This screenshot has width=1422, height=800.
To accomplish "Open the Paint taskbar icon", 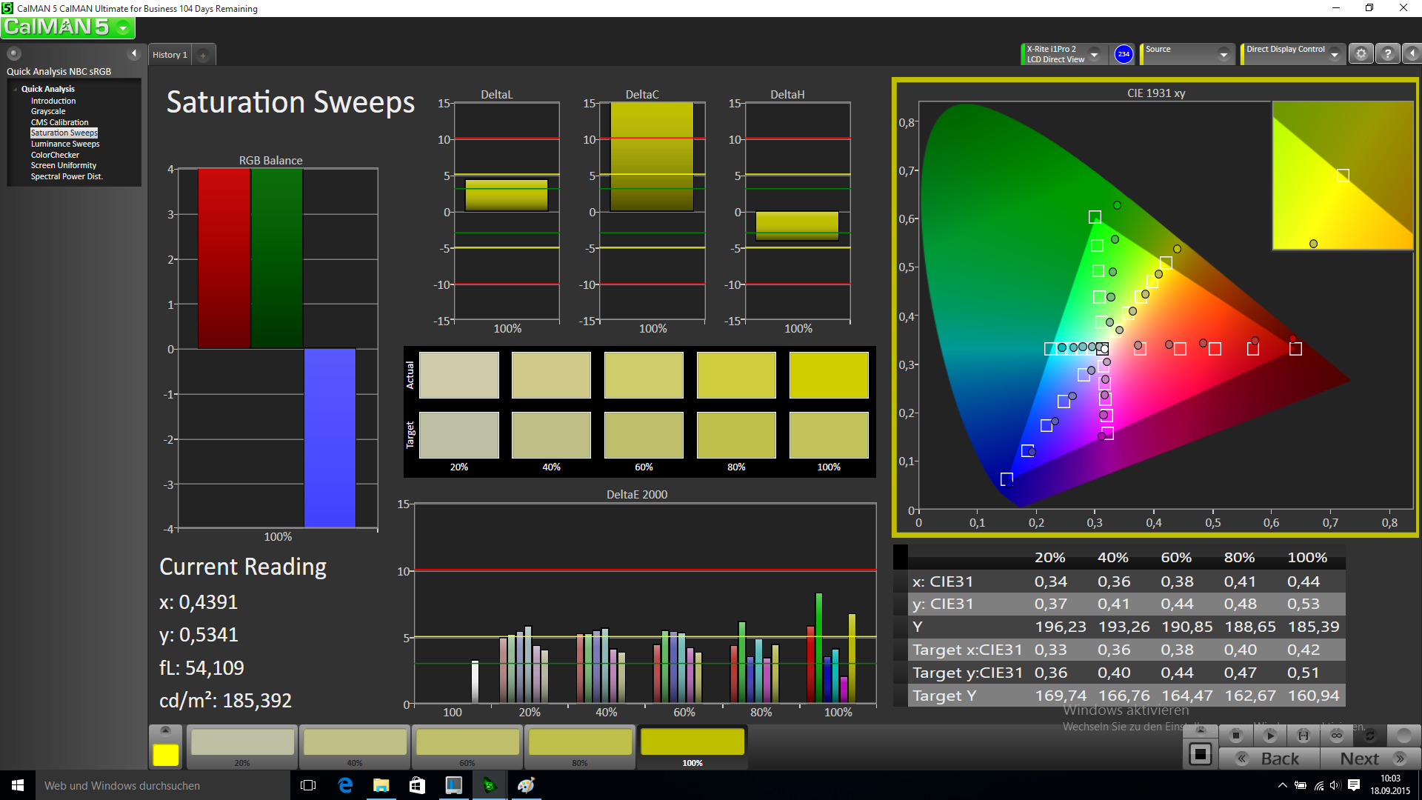I will [526, 785].
